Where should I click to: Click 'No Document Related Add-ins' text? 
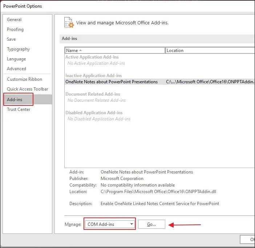pos(97,100)
